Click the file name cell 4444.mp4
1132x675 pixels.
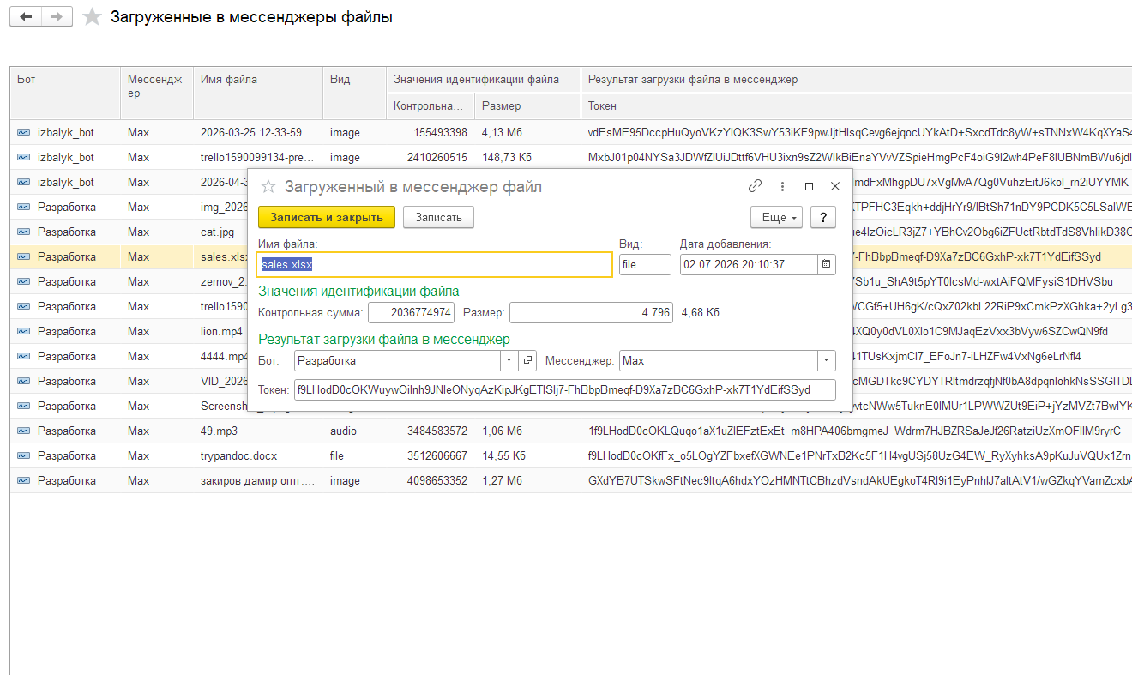click(220, 356)
